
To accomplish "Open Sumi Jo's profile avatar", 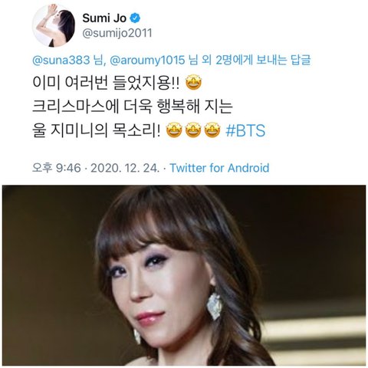I will [54, 25].
